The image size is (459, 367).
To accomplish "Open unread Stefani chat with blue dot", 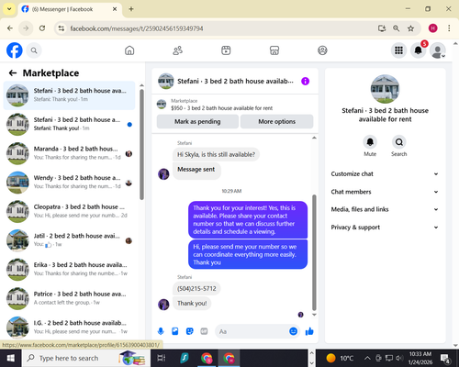I will 69,125.
